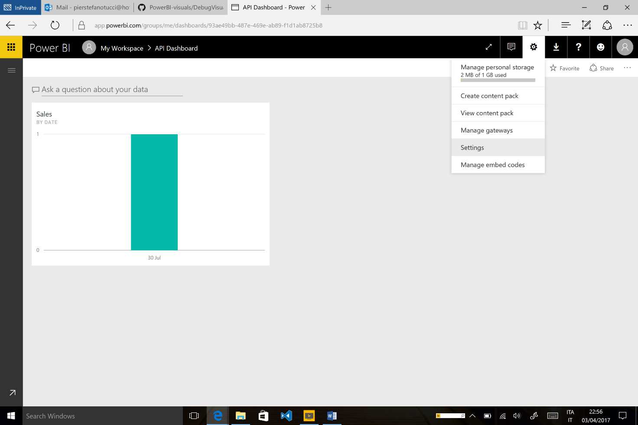Navigate to My Workspace breadcrumb link
This screenshot has width=638, height=425.
pyautogui.click(x=122, y=48)
